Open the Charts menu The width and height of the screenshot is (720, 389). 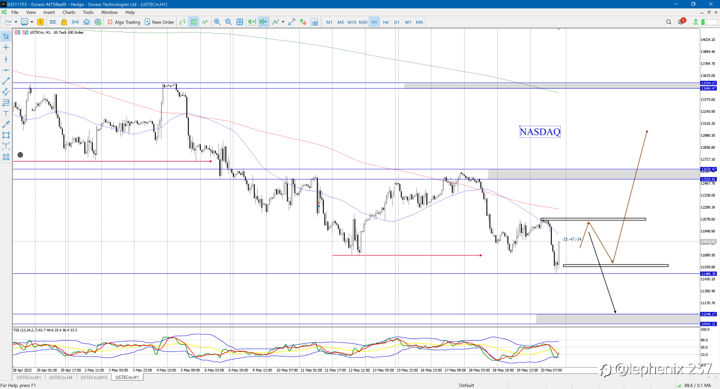69,12
